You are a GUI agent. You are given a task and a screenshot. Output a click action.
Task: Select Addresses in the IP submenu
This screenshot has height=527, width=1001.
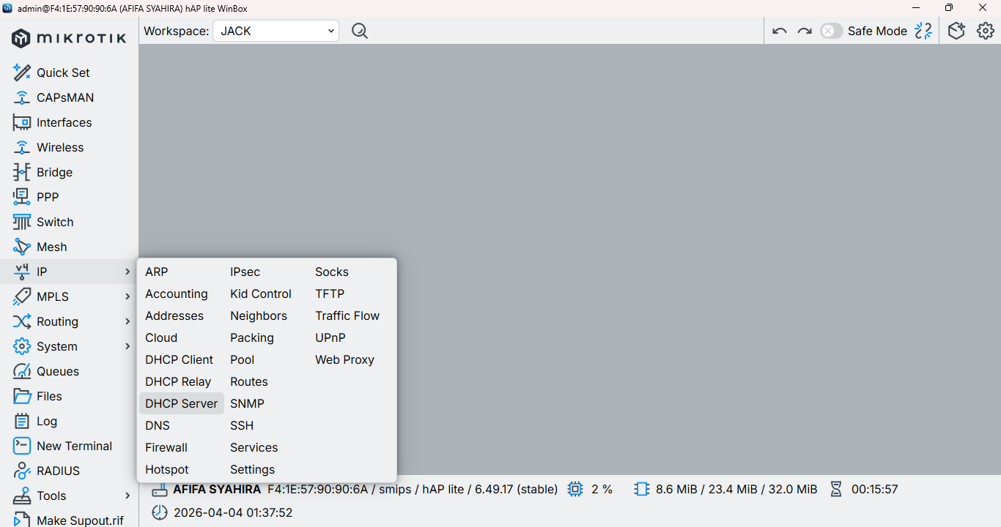(174, 315)
